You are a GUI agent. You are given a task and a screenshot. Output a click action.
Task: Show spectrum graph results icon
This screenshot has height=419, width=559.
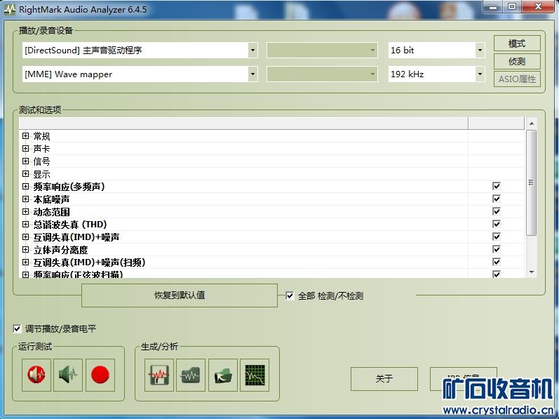255,375
